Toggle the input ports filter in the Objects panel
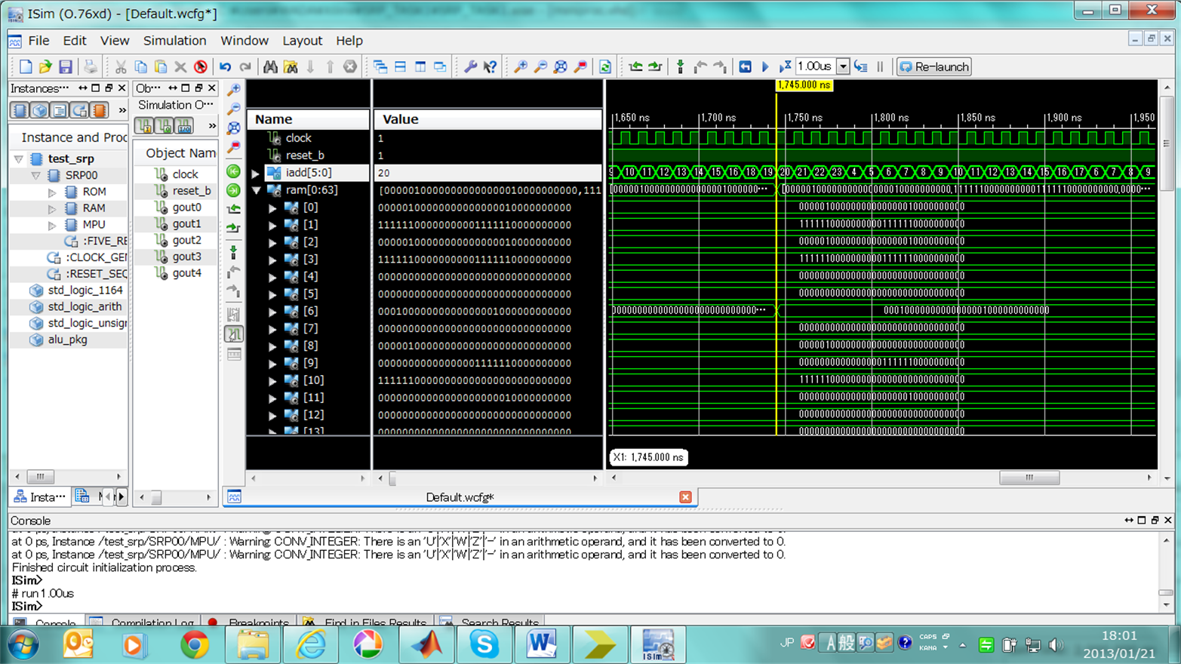 click(x=144, y=126)
